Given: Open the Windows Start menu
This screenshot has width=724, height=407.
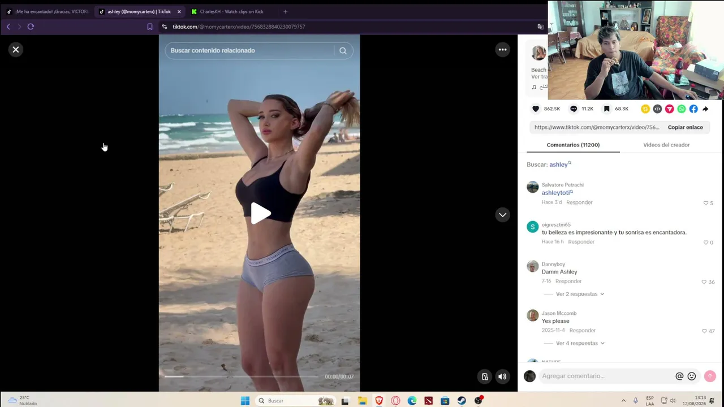Looking at the screenshot, I should coord(245,401).
